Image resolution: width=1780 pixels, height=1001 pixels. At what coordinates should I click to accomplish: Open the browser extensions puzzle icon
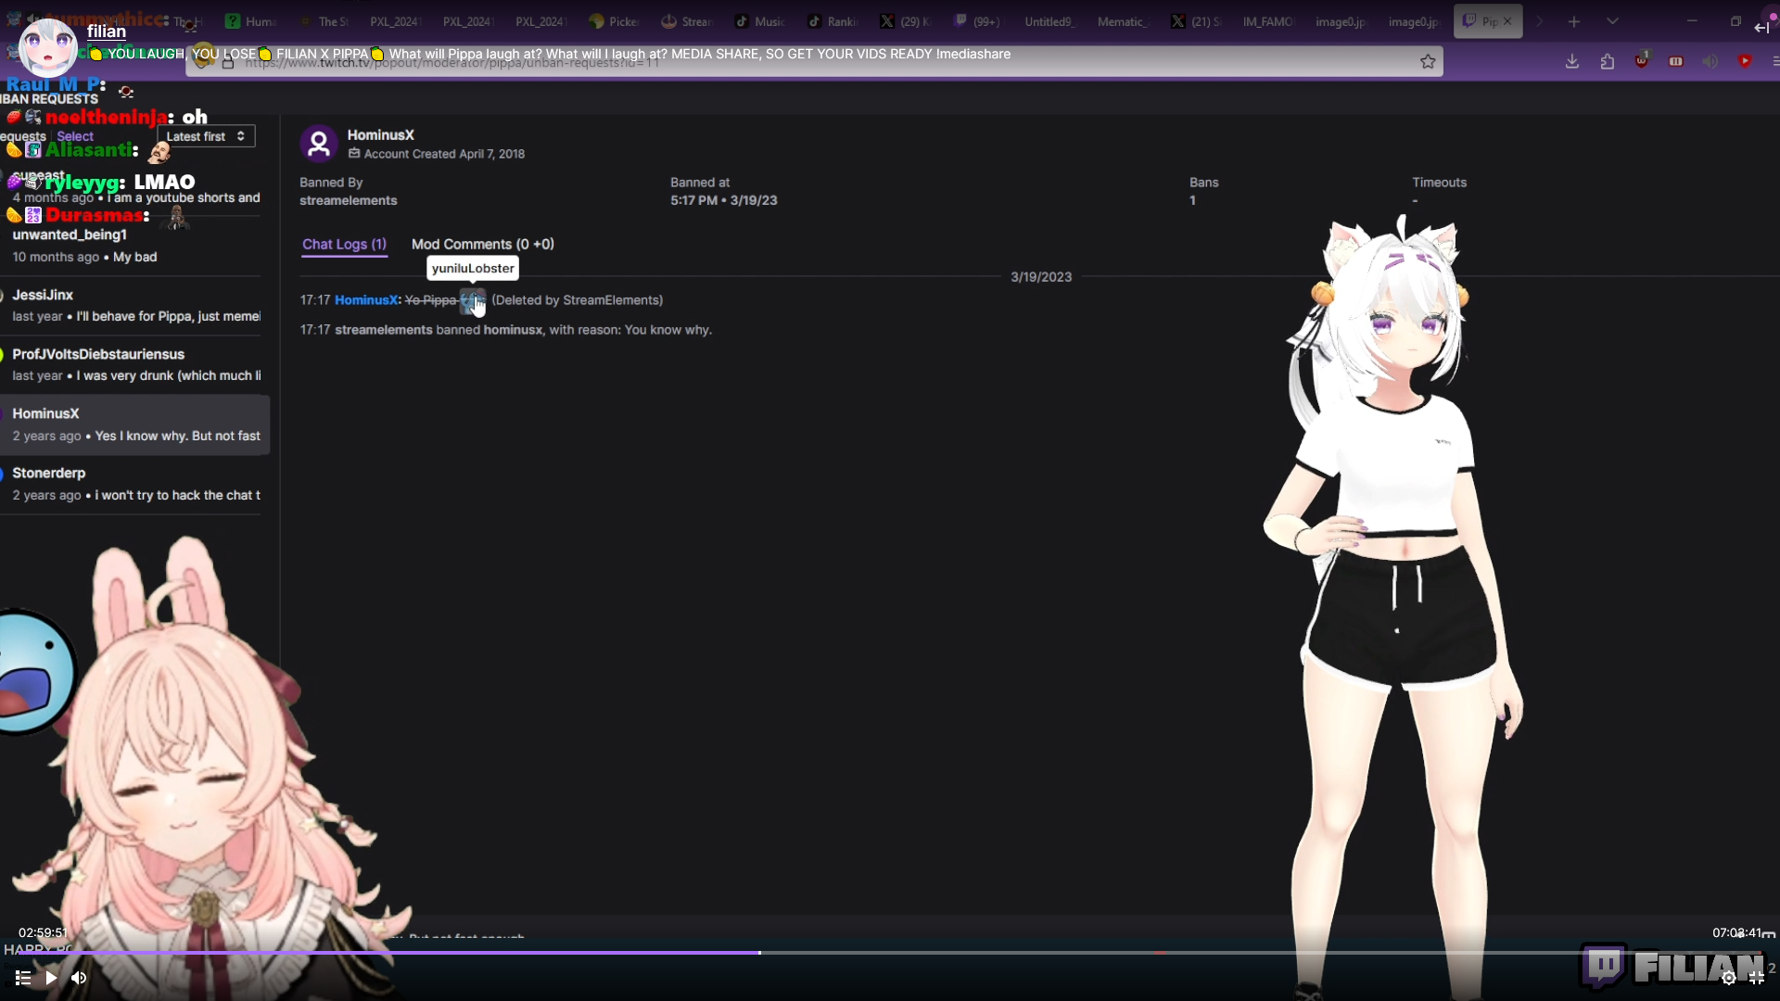[1608, 61]
